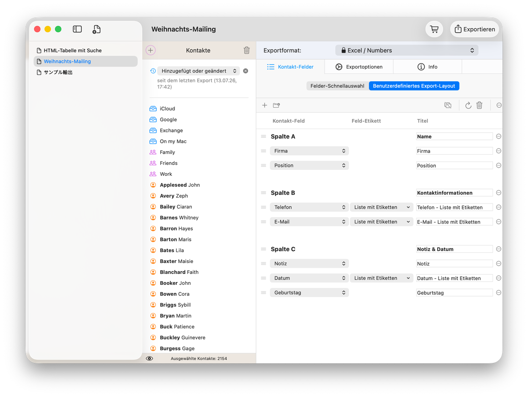This screenshot has height=397, width=528.
Task: Open the Hinzugefügt oder geändert filter dropdown
Action: click(198, 71)
